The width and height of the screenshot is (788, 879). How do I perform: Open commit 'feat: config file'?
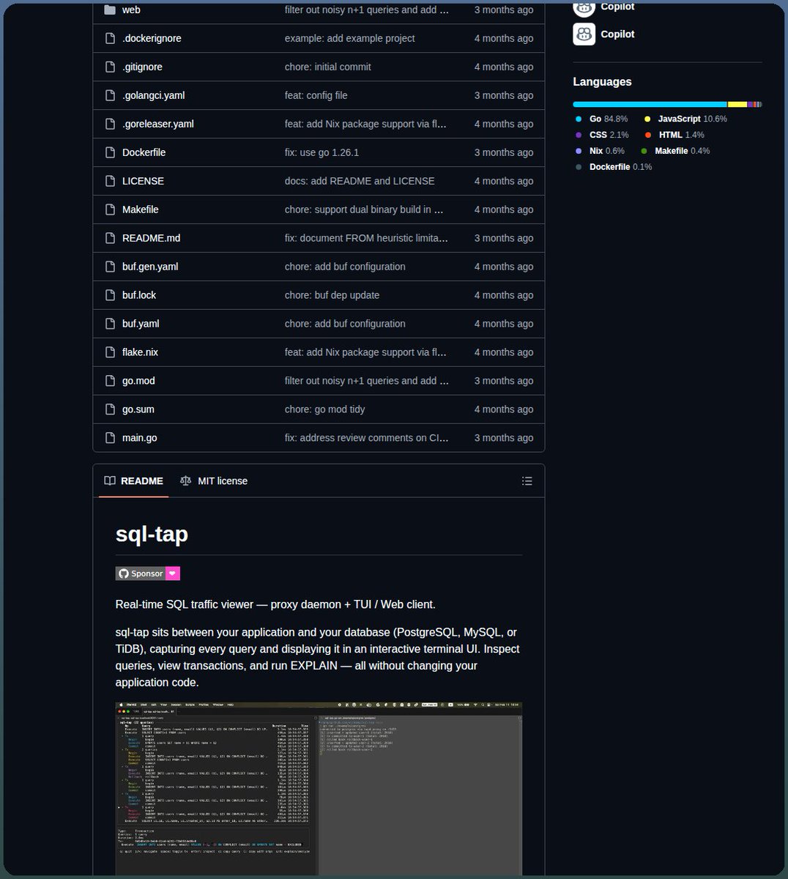(316, 95)
